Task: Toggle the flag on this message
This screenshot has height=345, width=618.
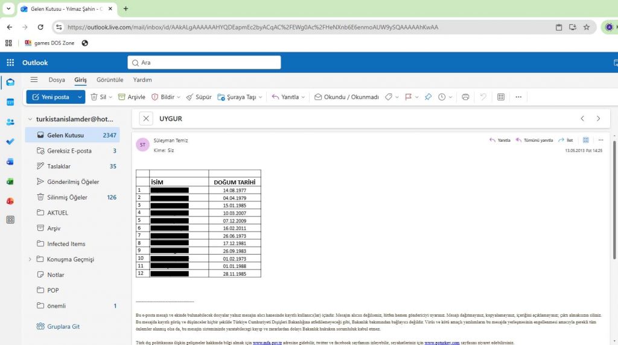Action: click(408, 97)
